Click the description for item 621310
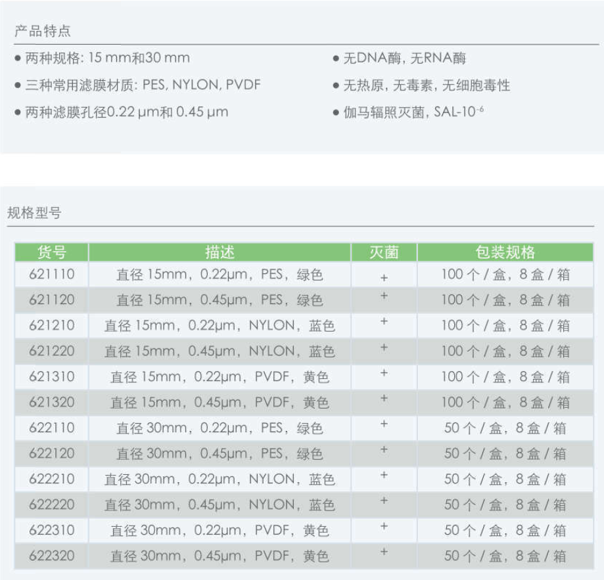Screen dimensions: 604x580 coord(220,377)
